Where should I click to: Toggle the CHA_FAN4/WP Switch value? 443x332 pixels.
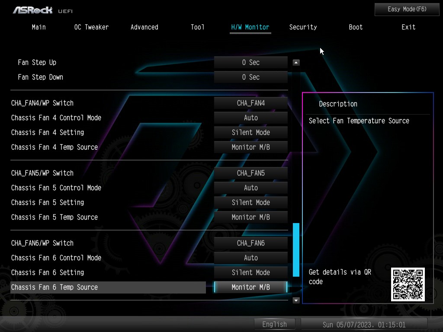coord(250,103)
